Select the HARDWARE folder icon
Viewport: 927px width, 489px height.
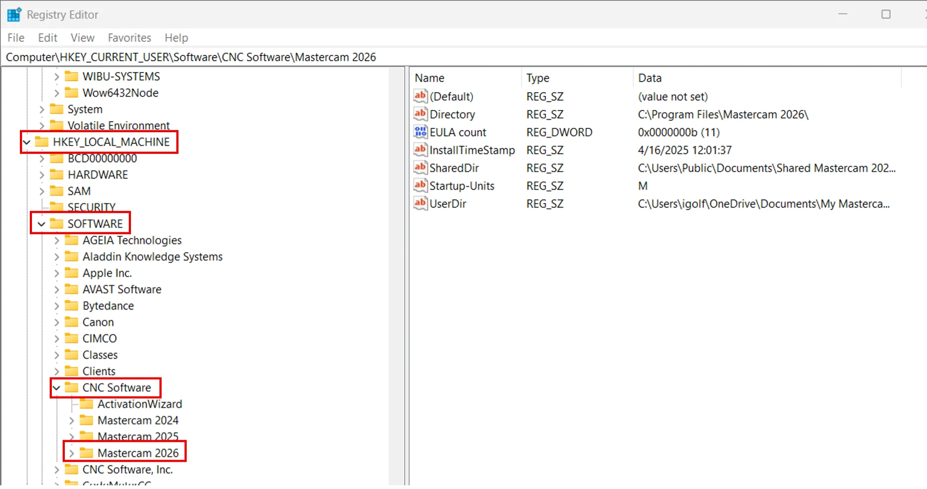point(57,175)
